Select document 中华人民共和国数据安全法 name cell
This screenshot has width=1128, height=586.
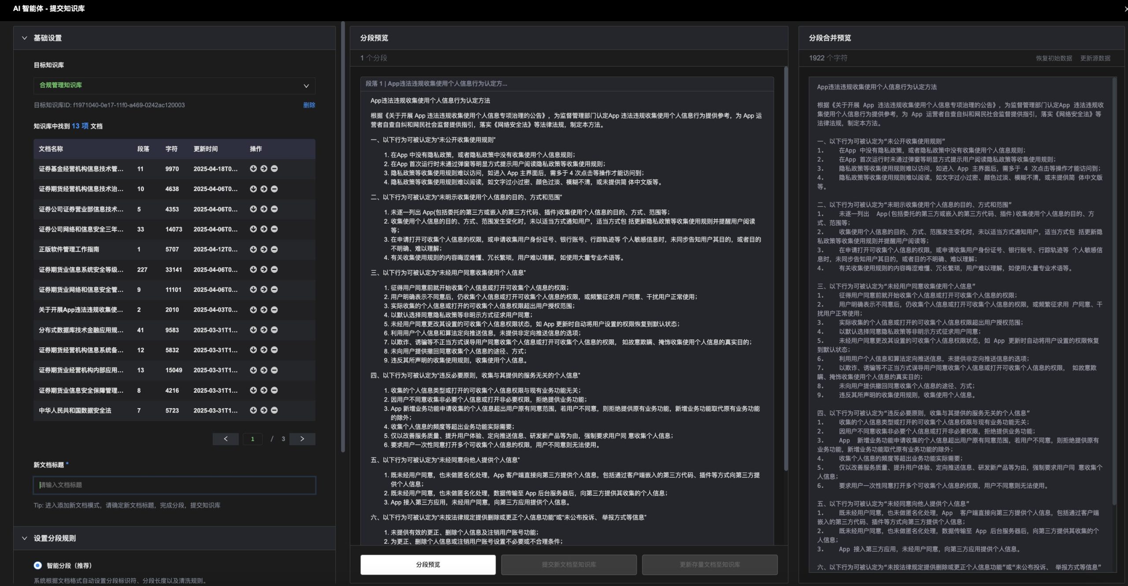point(75,410)
